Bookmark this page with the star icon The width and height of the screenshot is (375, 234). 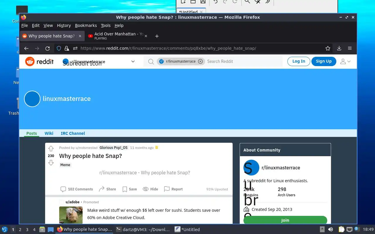(328, 48)
